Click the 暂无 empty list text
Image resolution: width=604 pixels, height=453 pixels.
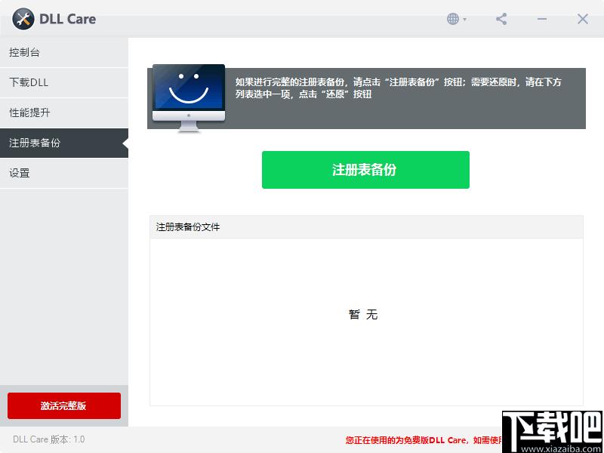(x=363, y=315)
